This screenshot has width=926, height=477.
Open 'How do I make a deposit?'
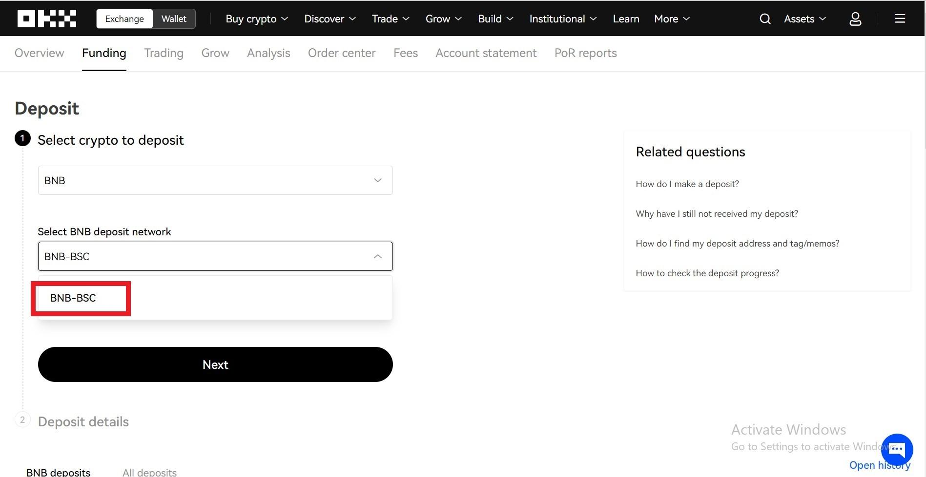point(687,184)
